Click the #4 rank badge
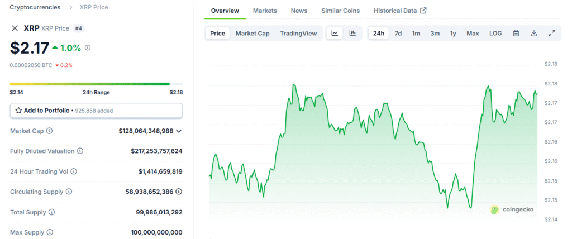Screen dimensions: 572x239 pos(78,28)
